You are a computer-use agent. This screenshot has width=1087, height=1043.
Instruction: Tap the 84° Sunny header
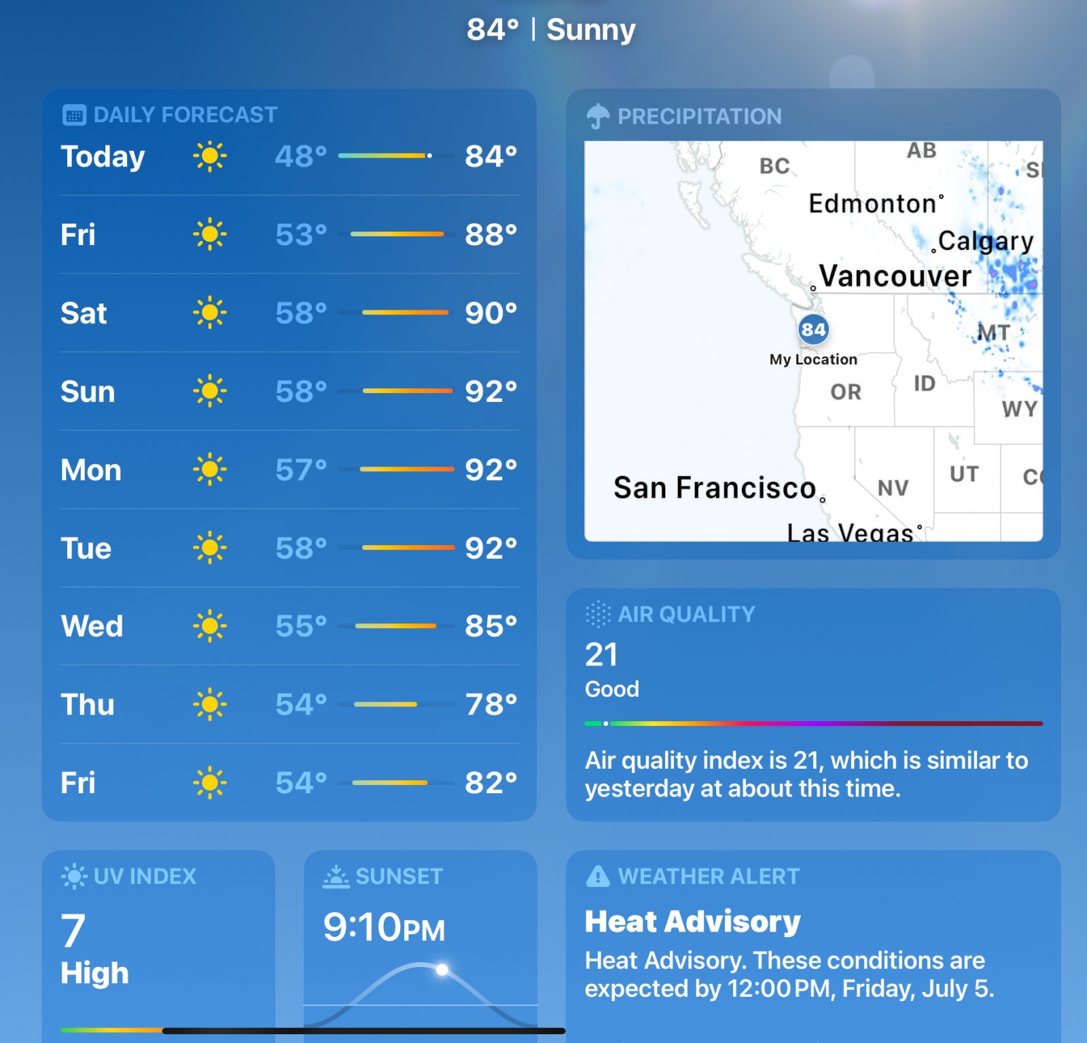click(550, 29)
